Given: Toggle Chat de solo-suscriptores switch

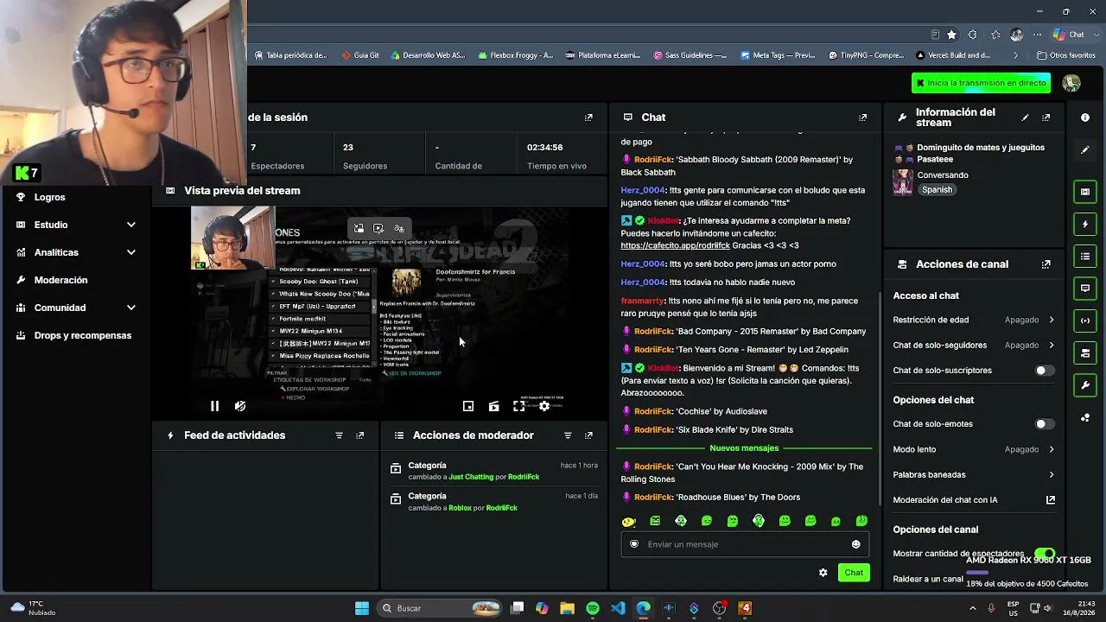Looking at the screenshot, I should click(x=1045, y=371).
